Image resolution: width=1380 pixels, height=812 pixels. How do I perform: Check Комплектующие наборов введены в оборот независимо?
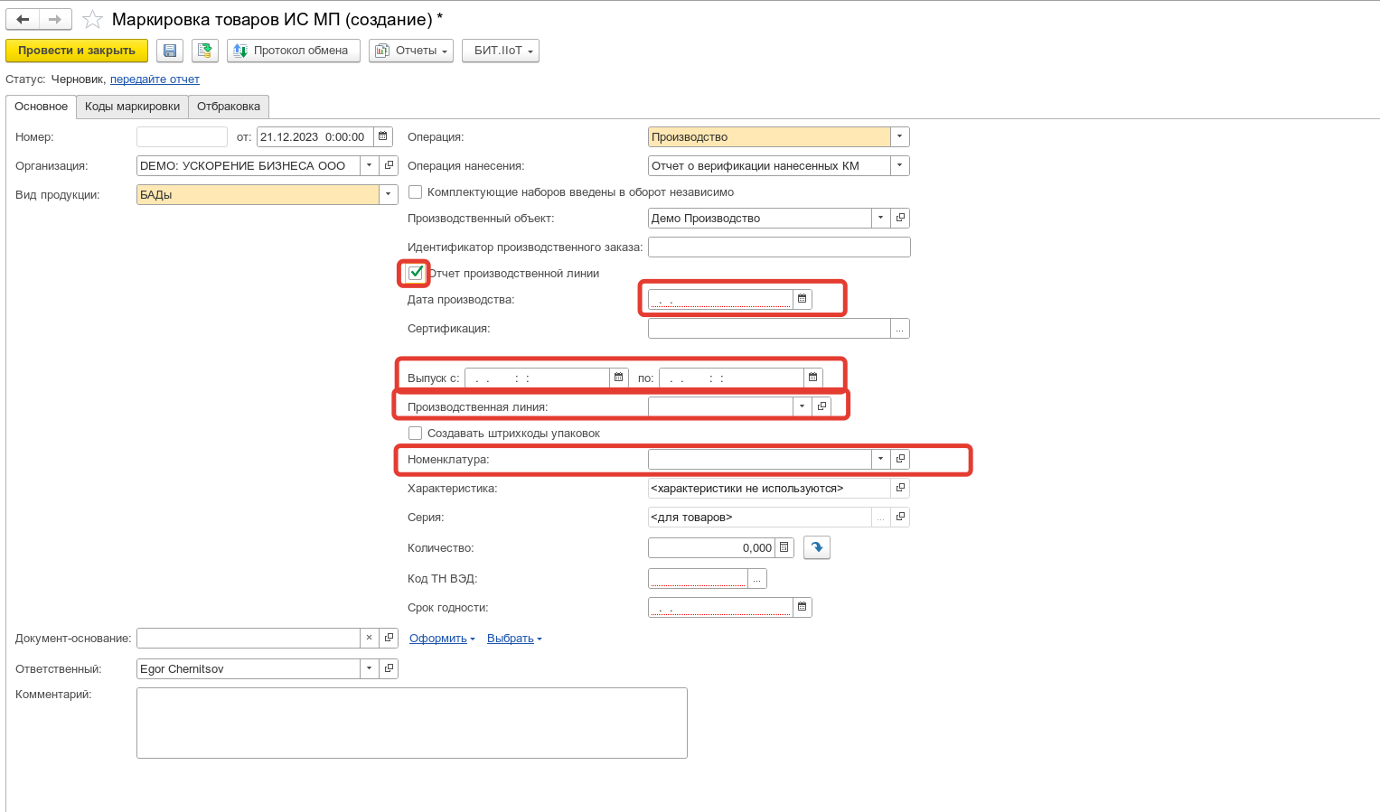[416, 192]
